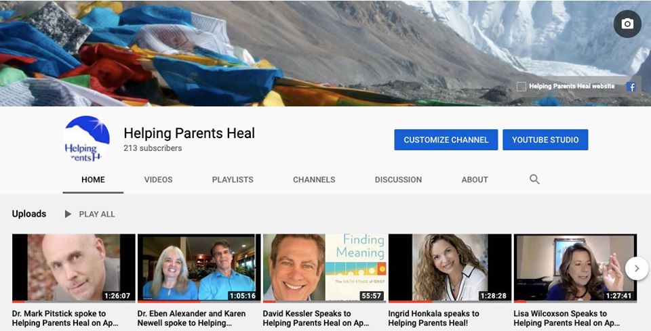Viewport: 651px width, 331px height.
Task: Go to the Channels tab
Action: [314, 180]
